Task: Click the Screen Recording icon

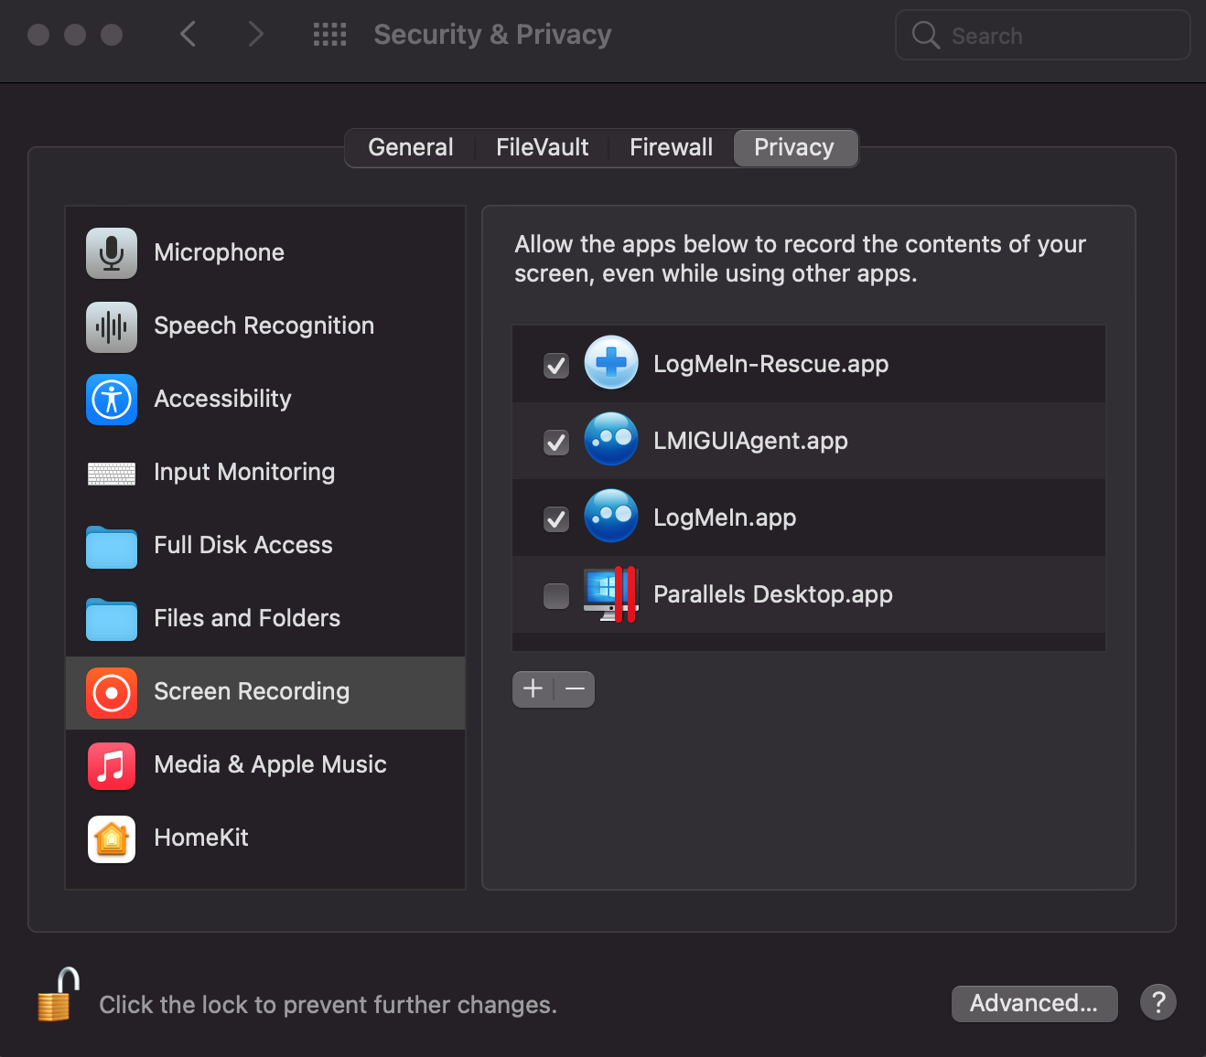Action: 111,692
